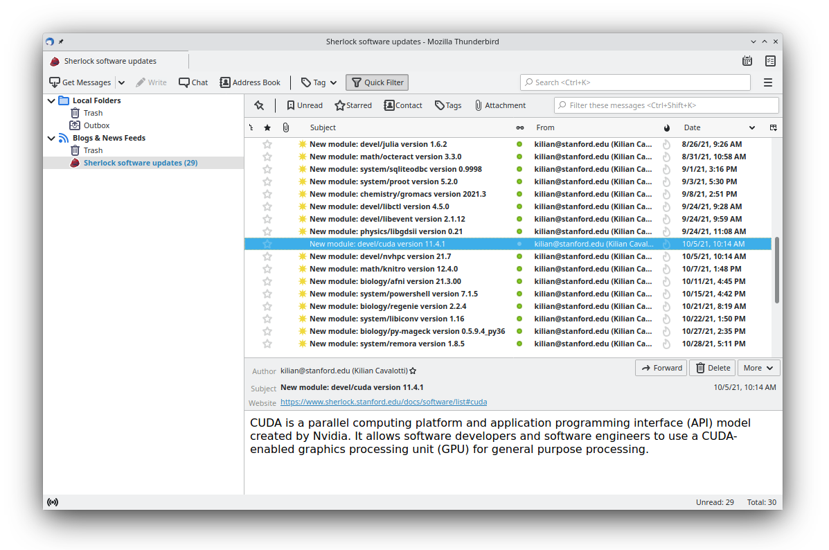Sort by the read status column

[520, 127]
